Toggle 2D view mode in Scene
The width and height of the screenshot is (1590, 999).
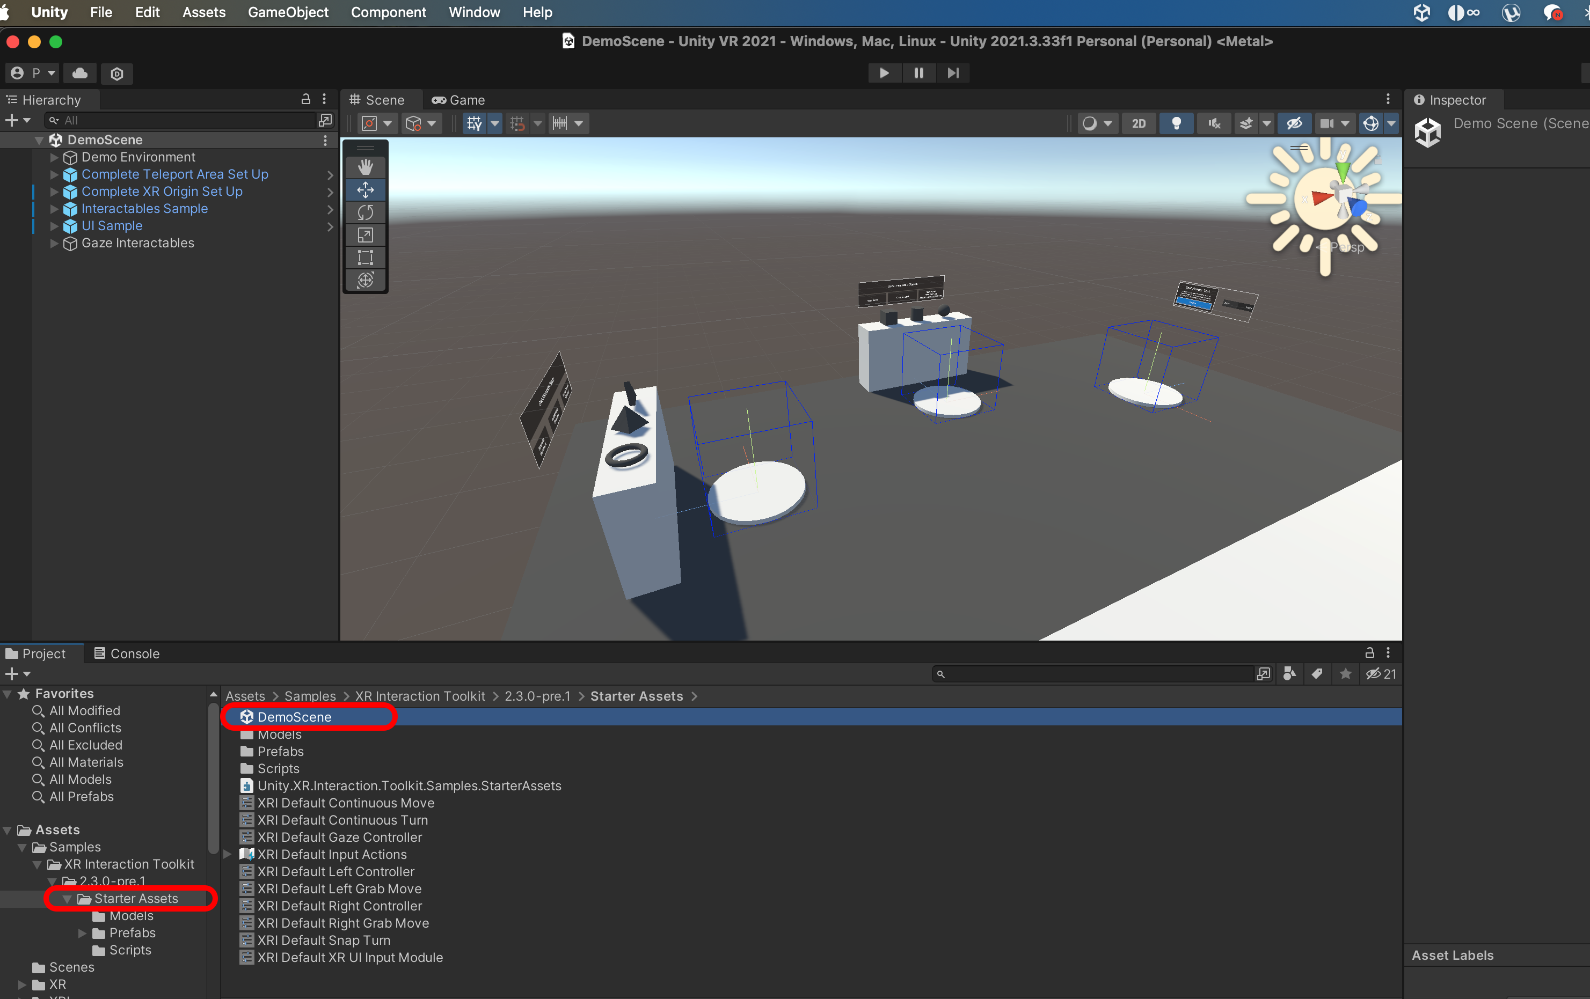[x=1139, y=123]
